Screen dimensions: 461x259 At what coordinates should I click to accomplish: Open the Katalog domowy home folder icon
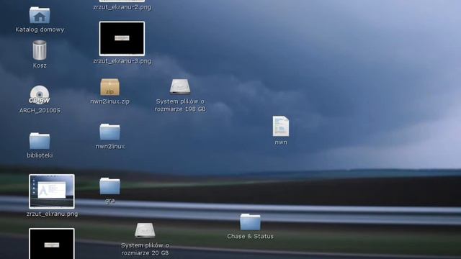coord(40,15)
